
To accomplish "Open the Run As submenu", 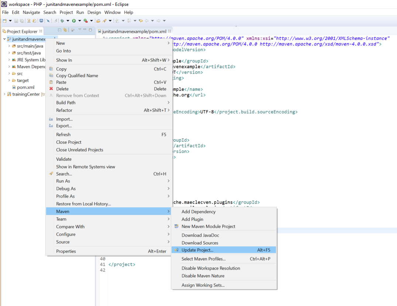I will click(108, 181).
